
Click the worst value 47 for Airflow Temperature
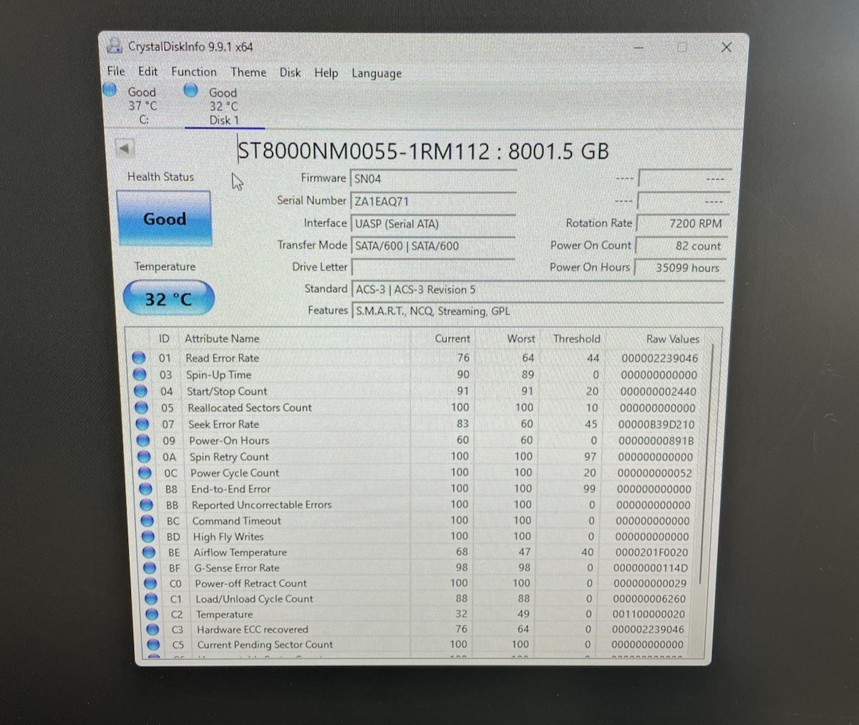525,552
